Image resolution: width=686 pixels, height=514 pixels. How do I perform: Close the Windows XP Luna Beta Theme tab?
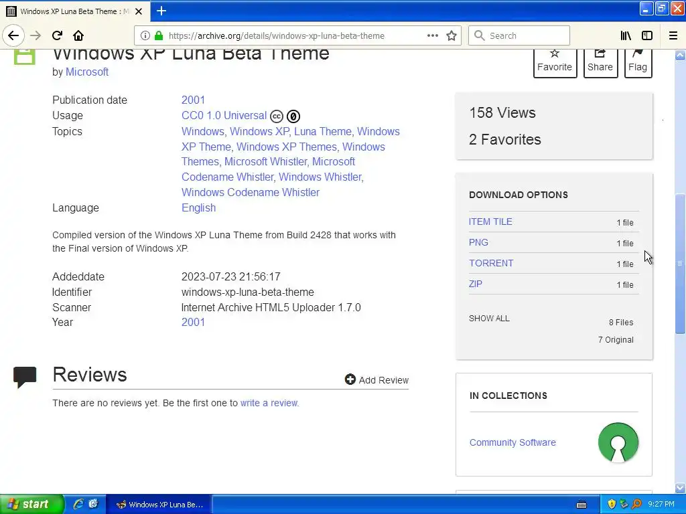139,11
